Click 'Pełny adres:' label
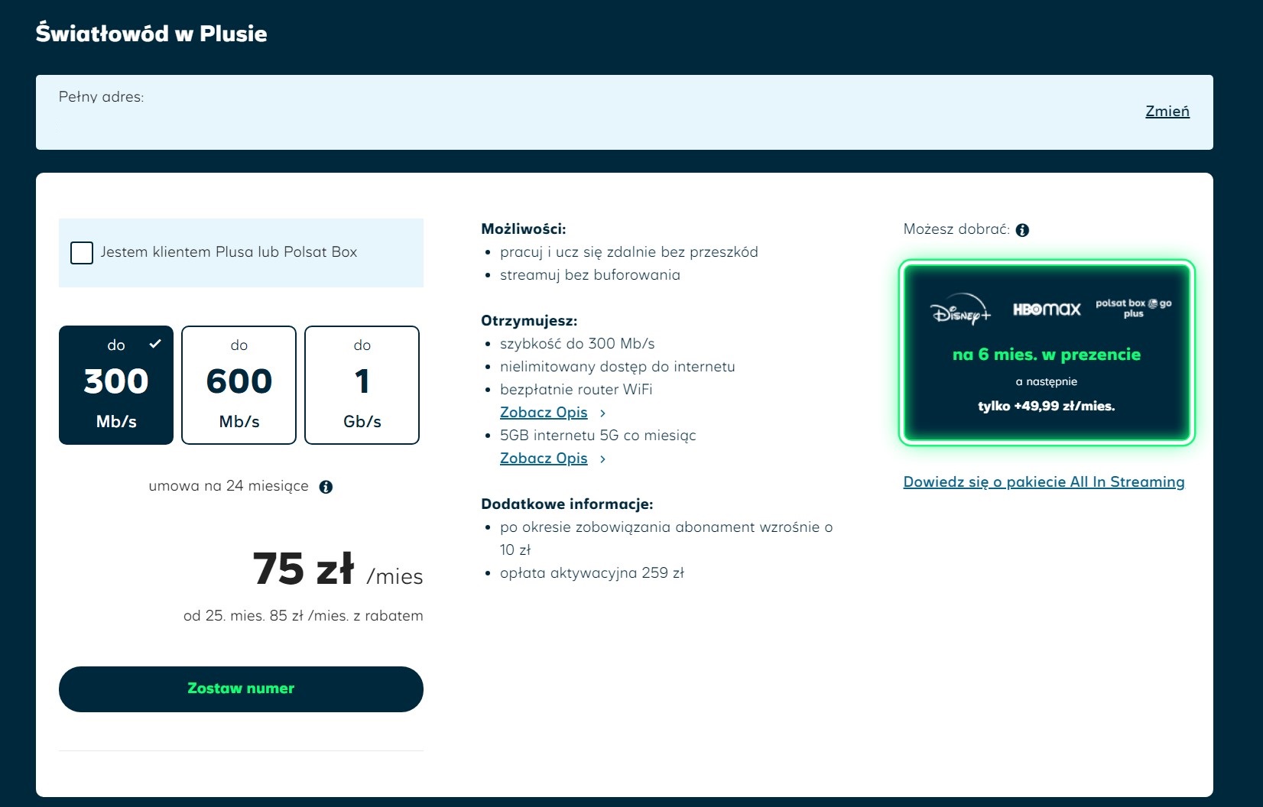The image size is (1263, 807). (x=101, y=97)
